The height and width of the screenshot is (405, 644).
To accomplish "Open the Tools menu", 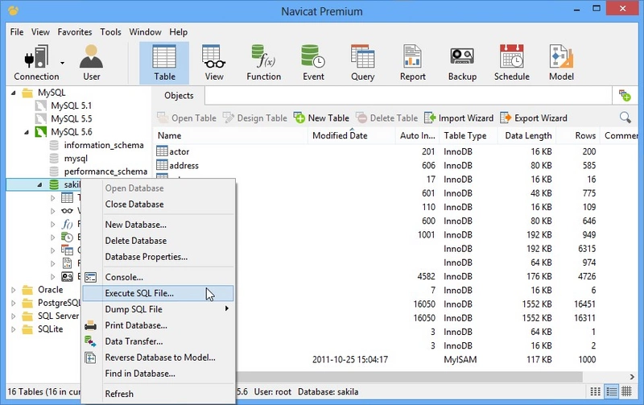I will click(110, 32).
